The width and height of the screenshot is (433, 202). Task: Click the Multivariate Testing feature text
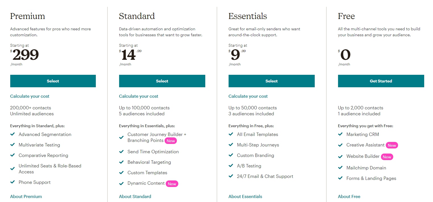point(39,145)
